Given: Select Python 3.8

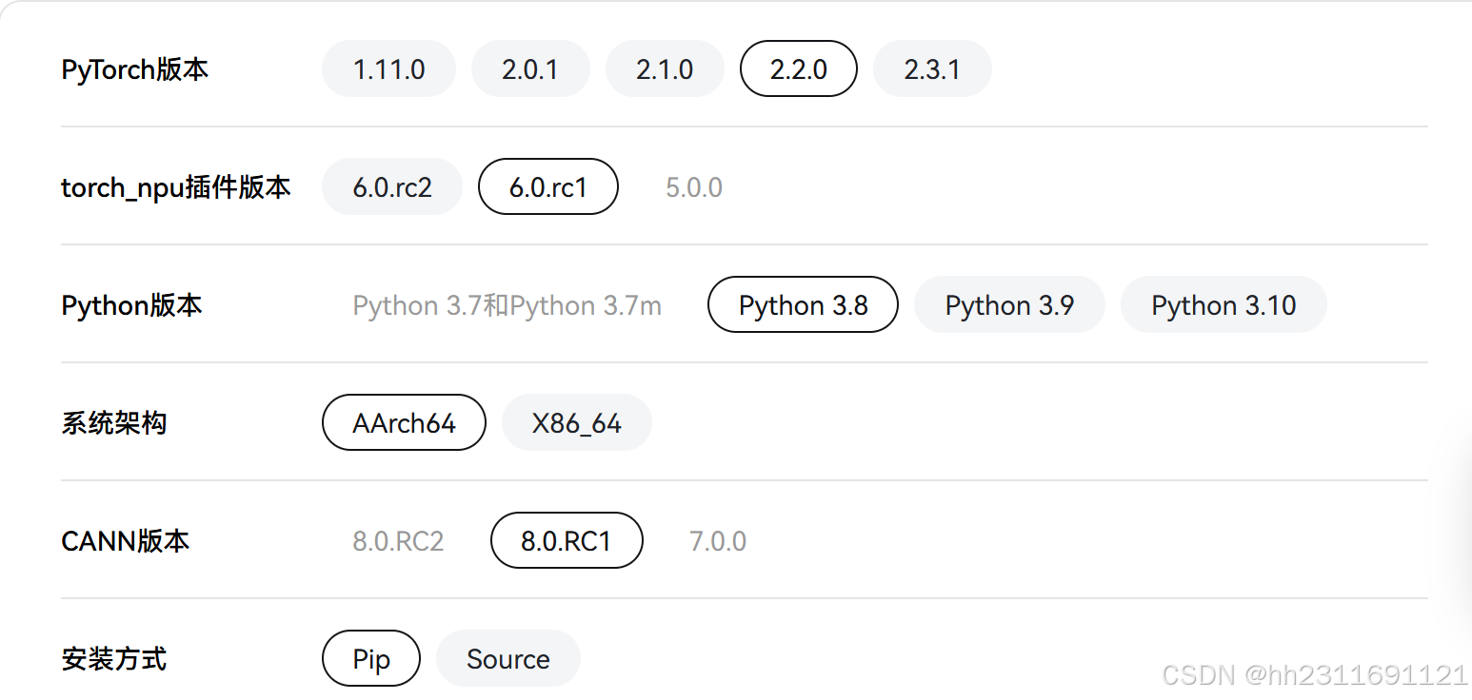Looking at the screenshot, I should [x=804, y=304].
